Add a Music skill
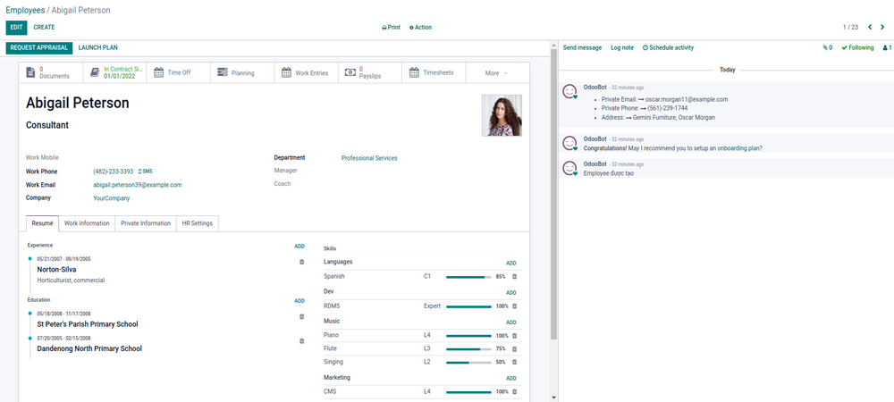This screenshot has width=894, height=402. (510, 322)
